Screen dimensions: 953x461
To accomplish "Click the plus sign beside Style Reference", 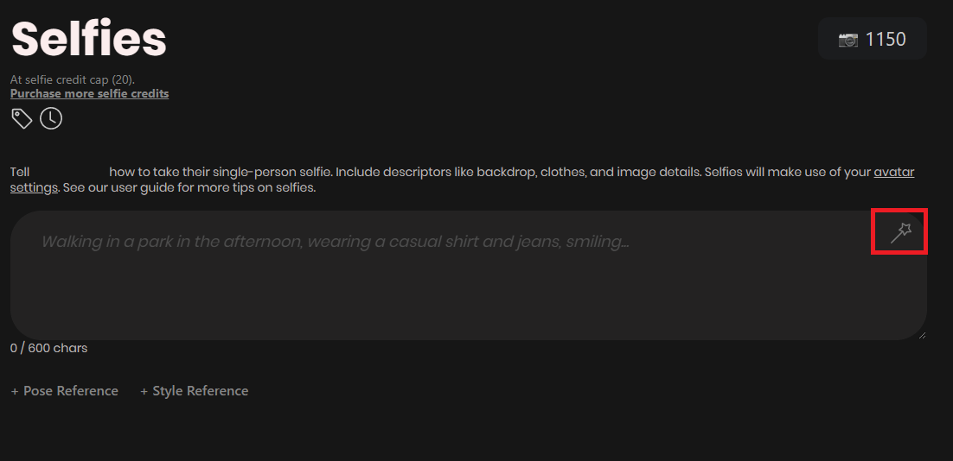I will click(x=144, y=391).
